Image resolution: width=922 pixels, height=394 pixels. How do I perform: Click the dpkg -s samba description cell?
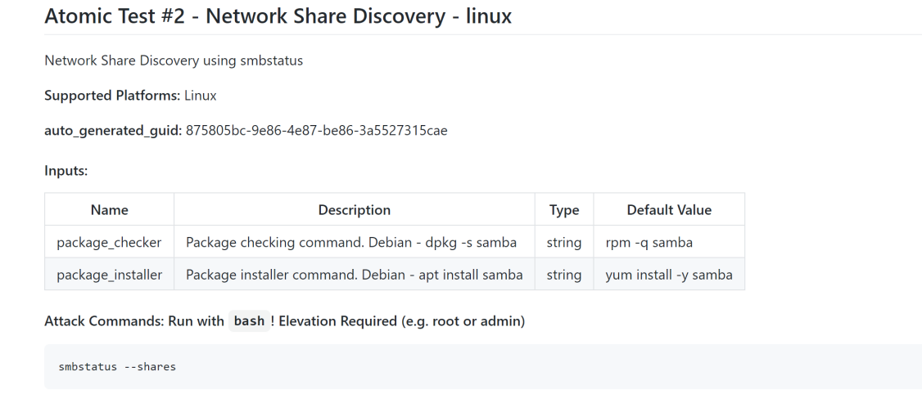pyautogui.click(x=354, y=242)
